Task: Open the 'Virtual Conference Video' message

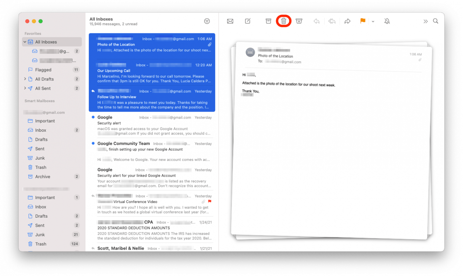Action: pos(152,204)
